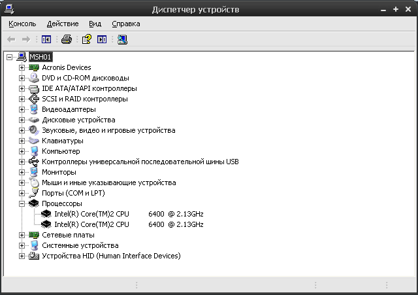The height and width of the screenshot is (295, 418).
Task: Open the Консоль menu
Action: 22,24
